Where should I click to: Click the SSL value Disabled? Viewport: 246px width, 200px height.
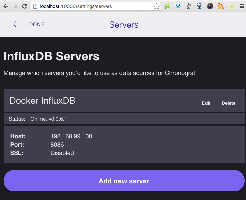pos(62,153)
